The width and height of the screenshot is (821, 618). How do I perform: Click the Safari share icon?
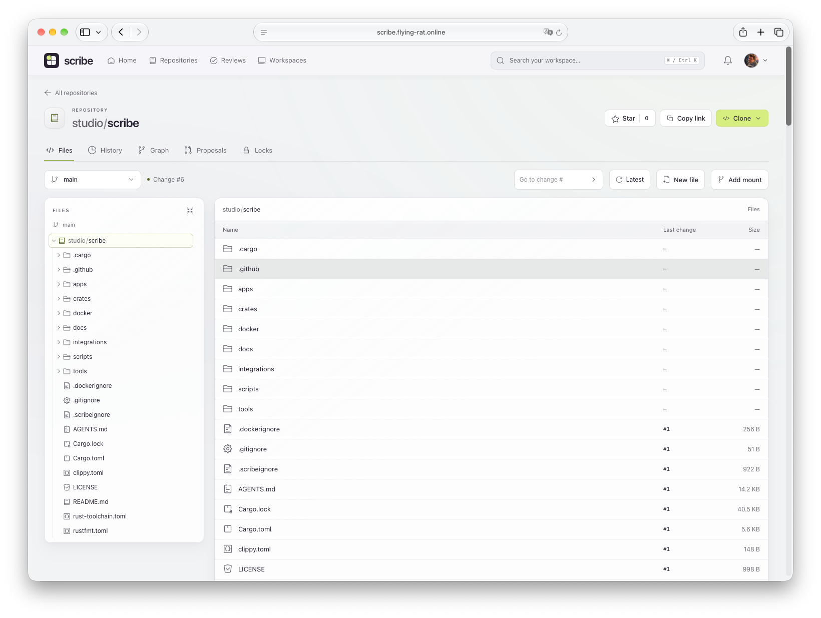tap(743, 32)
